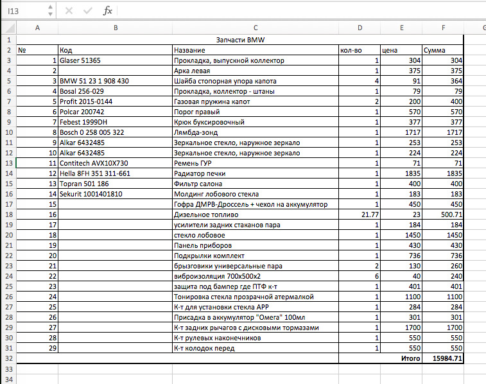Click the Тонировка стекла прозрачной атермалкой cell
The height and width of the screenshot is (384, 486).
click(x=256, y=297)
